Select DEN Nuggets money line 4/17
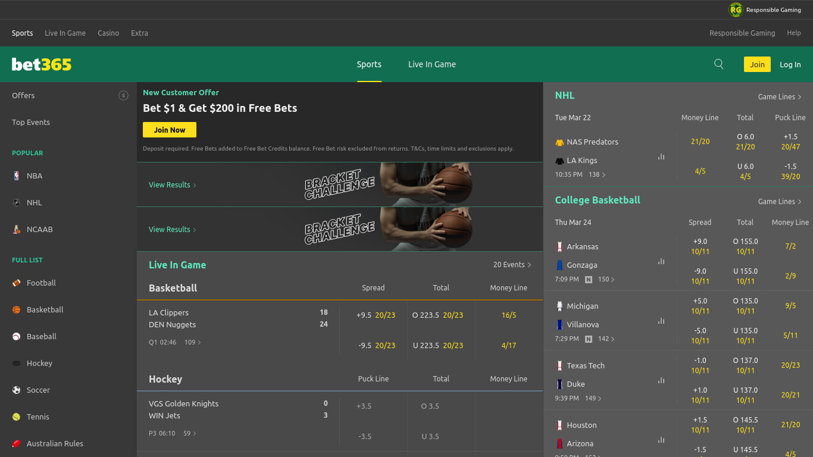 [x=509, y=345]
